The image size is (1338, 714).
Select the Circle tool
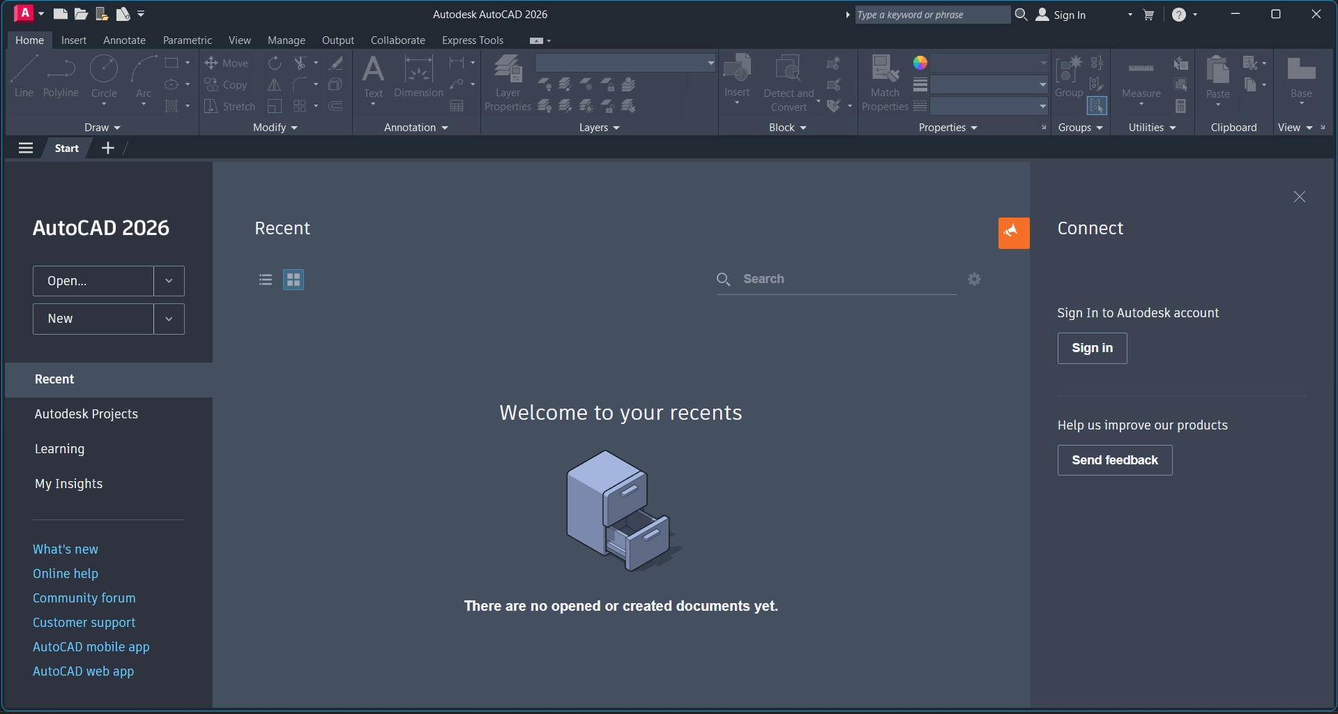[x=104, y=76]
